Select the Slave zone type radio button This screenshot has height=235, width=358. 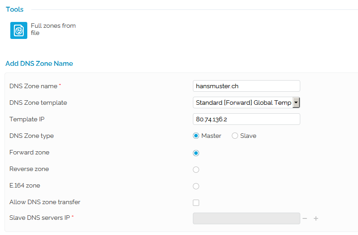[235, 136]
